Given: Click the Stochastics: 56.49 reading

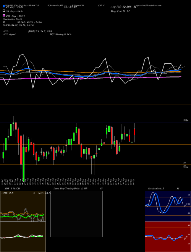Looking at the screenshot, I should [x=13, y=19].
